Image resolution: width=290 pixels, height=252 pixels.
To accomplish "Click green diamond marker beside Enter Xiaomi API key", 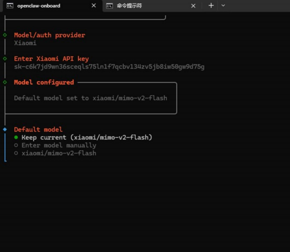I will [x=5, y=59].
